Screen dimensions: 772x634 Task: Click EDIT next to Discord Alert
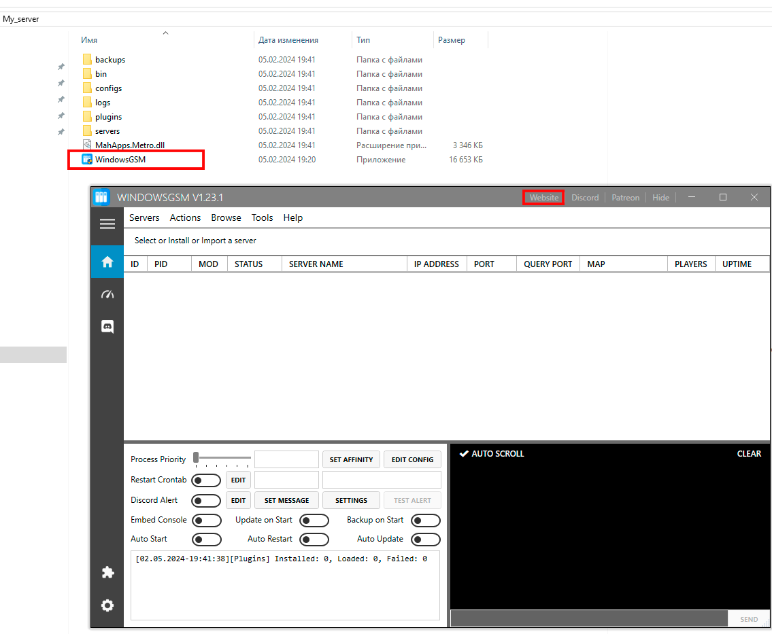click(238, 500)
